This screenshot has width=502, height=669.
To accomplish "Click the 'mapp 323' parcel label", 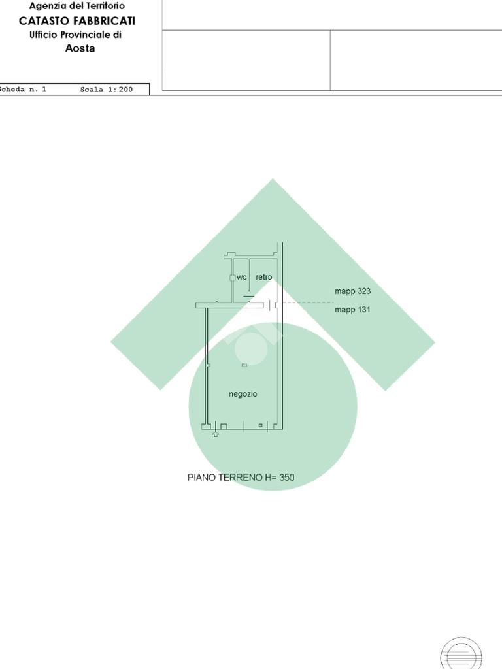I will (x=352, y=291).
